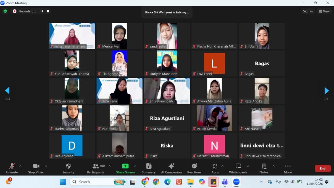Open the View layout menu
Screen dimensions: 334x188
[x=324, y=11]
